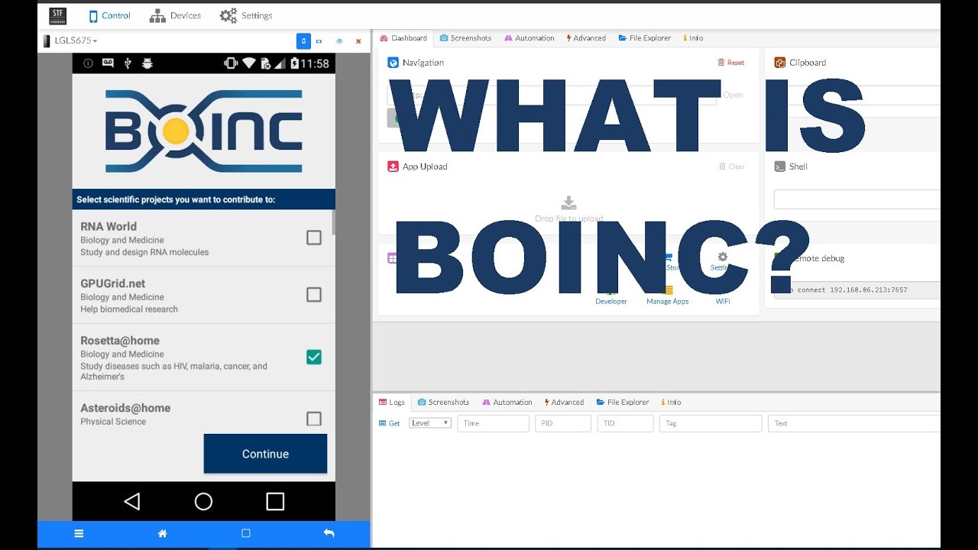Tap the Android recent apps square
Viewport: 978px width, 550px height.
[275, 501]
